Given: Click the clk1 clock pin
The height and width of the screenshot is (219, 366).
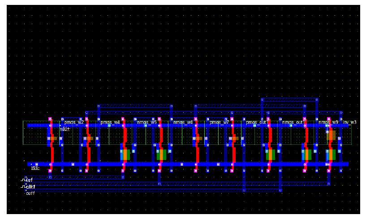Looking at the screenshot, I should [30, 186].
